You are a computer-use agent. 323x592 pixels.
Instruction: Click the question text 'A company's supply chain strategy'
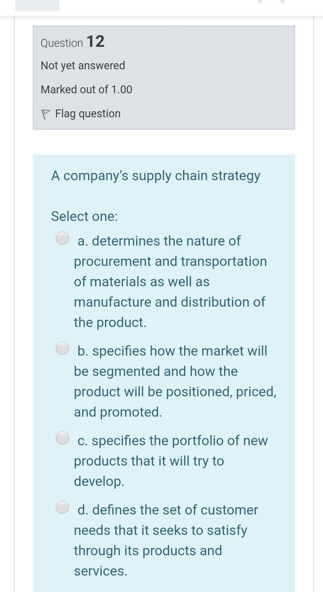point(156,175)
